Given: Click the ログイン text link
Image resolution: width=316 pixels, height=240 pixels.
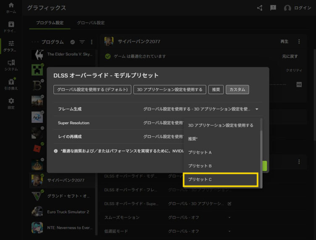Looking at the screenshot, I should [303, 8].
